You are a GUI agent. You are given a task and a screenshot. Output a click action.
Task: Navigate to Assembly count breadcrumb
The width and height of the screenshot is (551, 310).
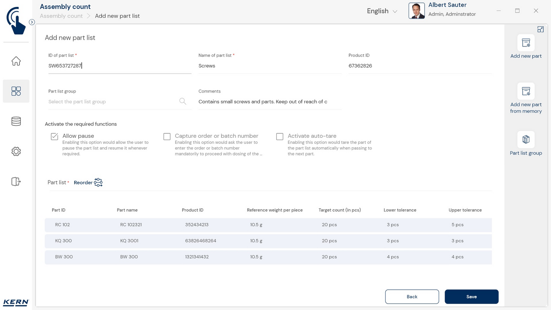click(x=61, y=16)
